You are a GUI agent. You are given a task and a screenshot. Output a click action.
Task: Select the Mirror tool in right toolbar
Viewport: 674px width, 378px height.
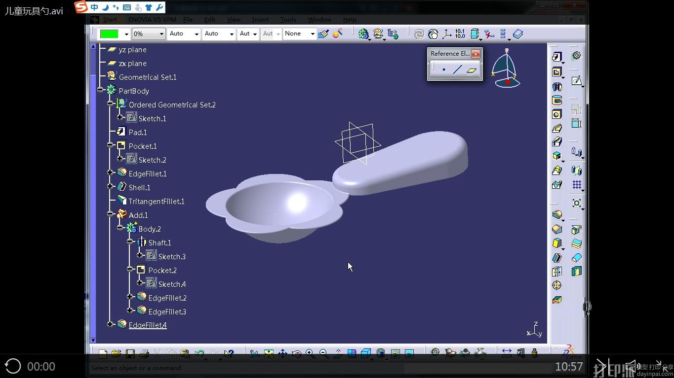coord(576,171)
